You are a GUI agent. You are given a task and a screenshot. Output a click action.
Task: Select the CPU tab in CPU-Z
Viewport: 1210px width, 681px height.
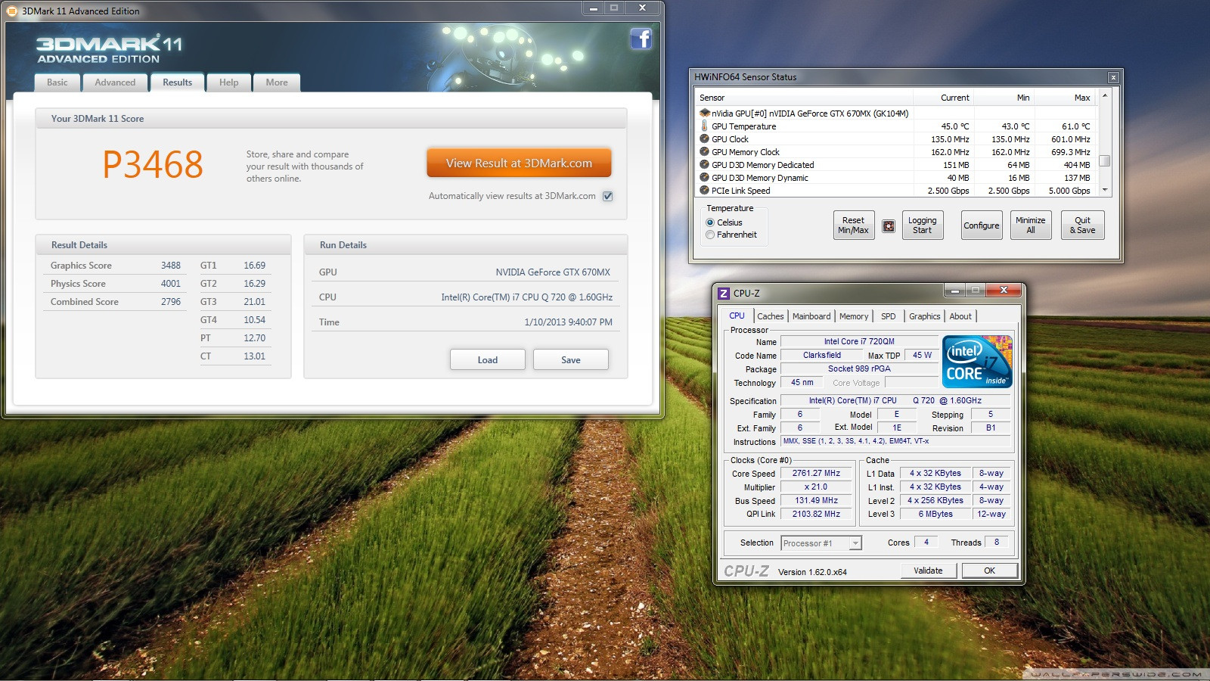[737, 316]
